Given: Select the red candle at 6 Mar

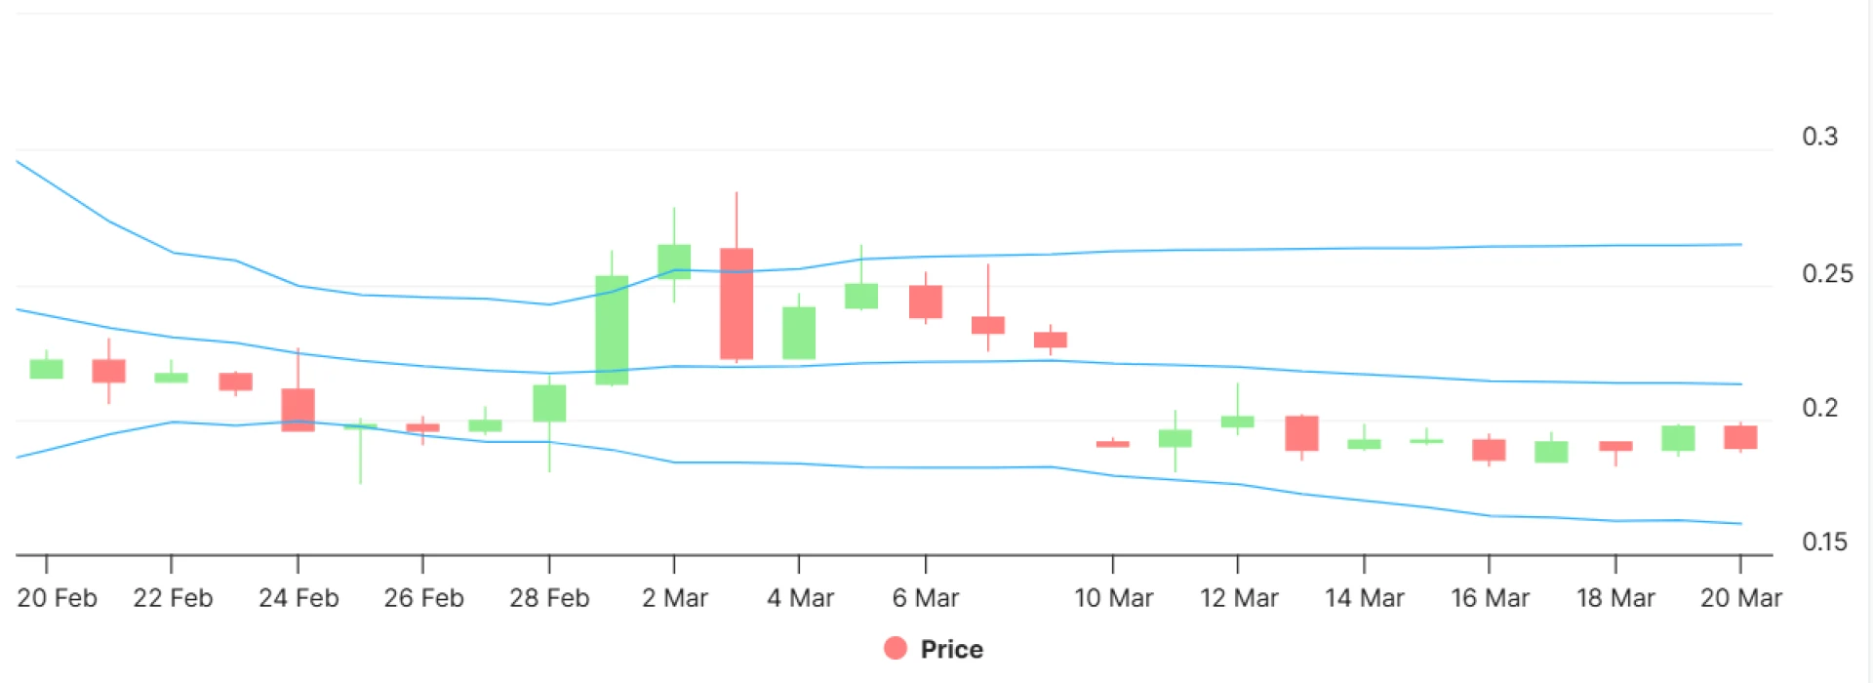Looking at the screenshot, I should click(x=926, y=301).
